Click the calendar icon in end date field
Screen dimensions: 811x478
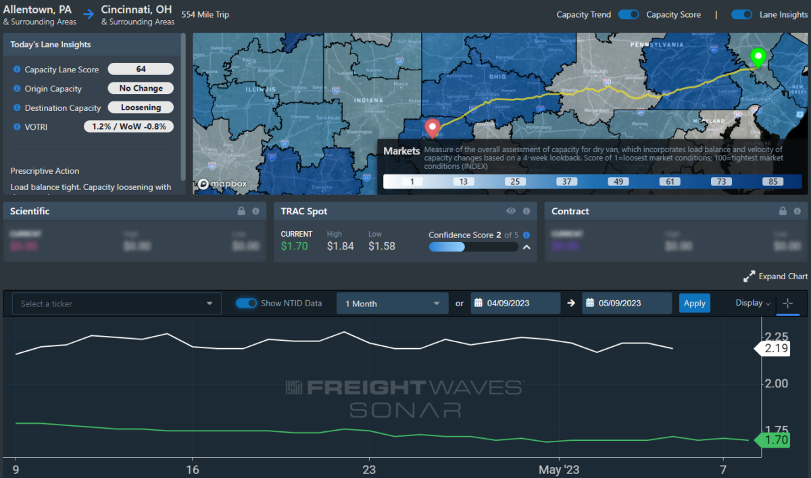pos(589,304)
